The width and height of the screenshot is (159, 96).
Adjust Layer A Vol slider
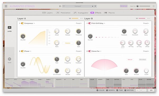point(77,18)
